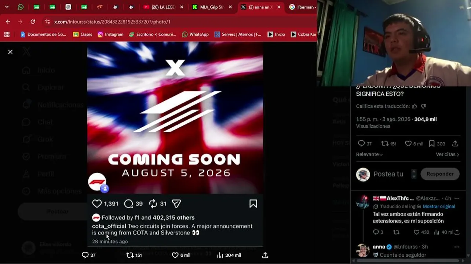Click the repost arrows beside 31

click(x=153, y=203)
